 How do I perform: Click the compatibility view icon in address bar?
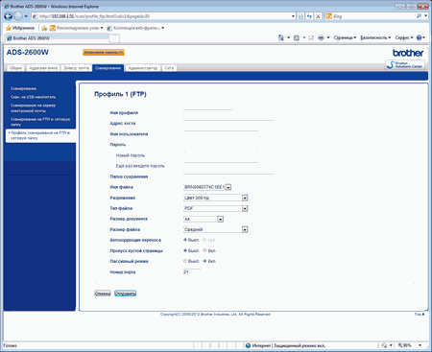click(x=300, y=16)
